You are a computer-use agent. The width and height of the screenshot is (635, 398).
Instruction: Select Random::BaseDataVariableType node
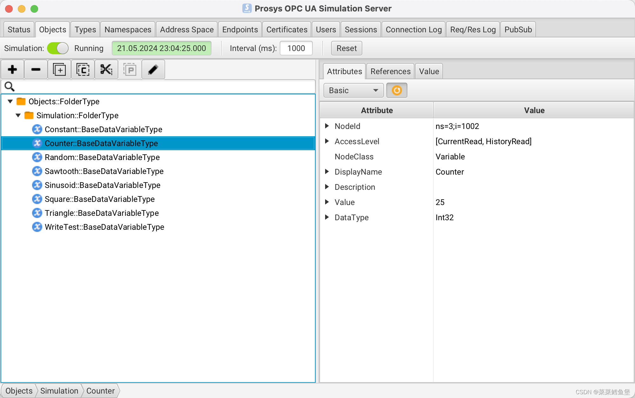[102, 157]
